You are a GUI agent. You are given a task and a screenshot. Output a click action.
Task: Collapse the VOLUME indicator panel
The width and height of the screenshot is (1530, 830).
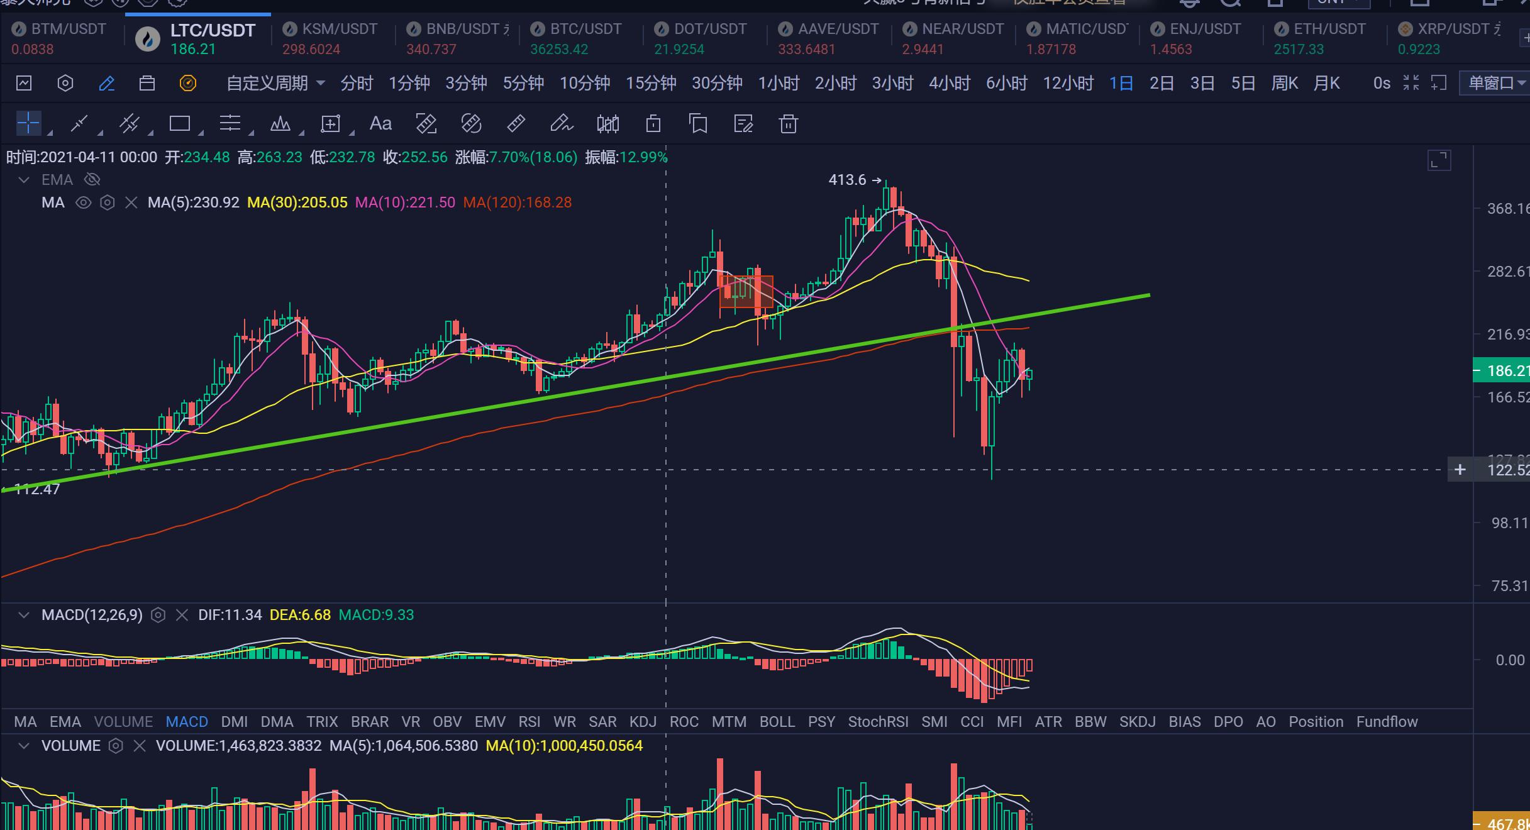(x=24, y=746)
